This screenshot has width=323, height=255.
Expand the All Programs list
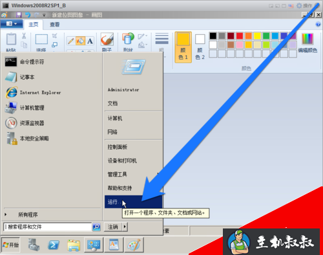click(28, 215)
